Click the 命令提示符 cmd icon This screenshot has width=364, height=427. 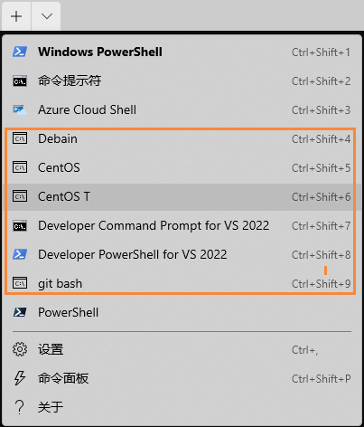(20, 81)
